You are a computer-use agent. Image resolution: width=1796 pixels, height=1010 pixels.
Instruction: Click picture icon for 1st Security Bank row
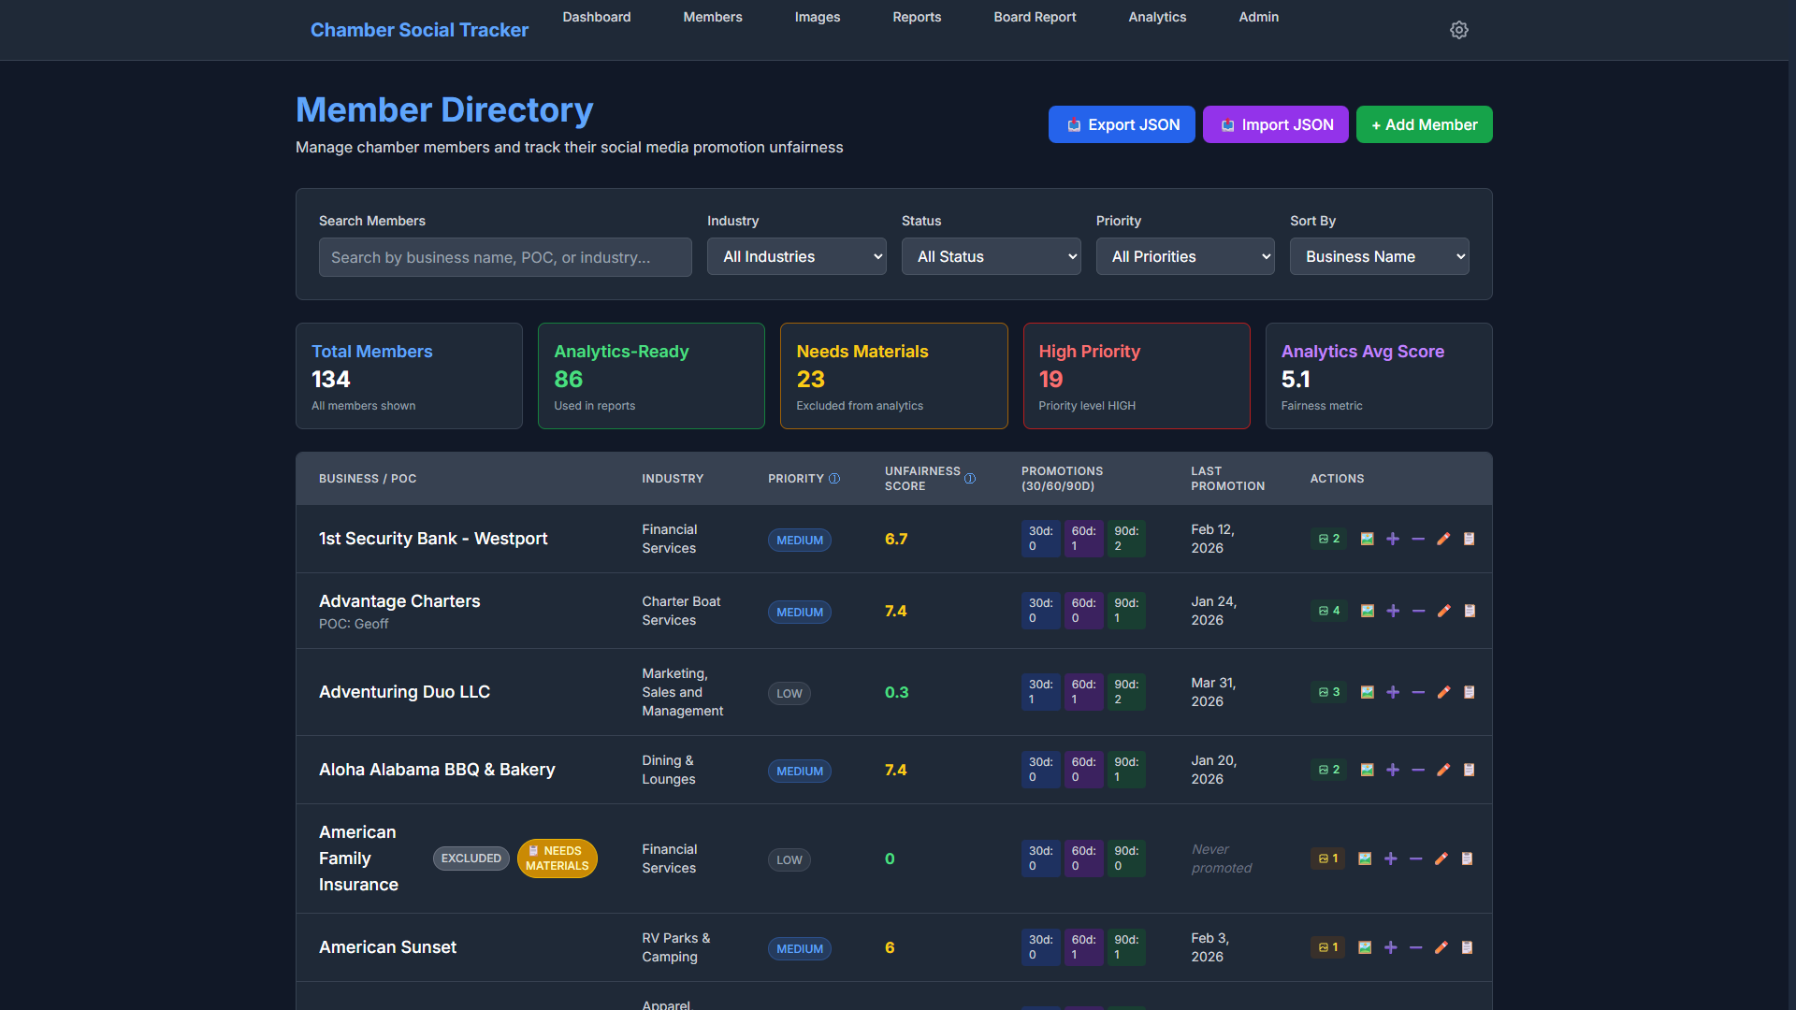1367,539
